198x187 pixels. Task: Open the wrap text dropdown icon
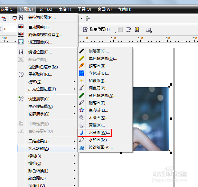(x=149, y=30)
